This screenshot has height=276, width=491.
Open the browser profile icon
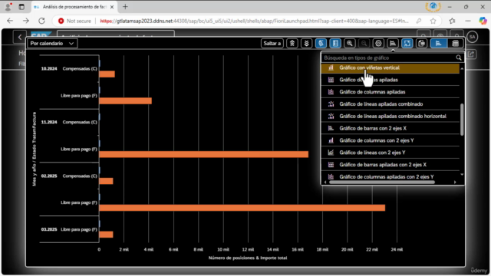(8, 7)
